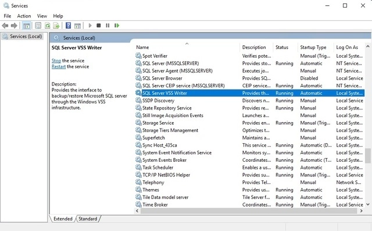Click gear icon beside Themes
Viewport: 372px width, 231px height.
tap(138, 190)
